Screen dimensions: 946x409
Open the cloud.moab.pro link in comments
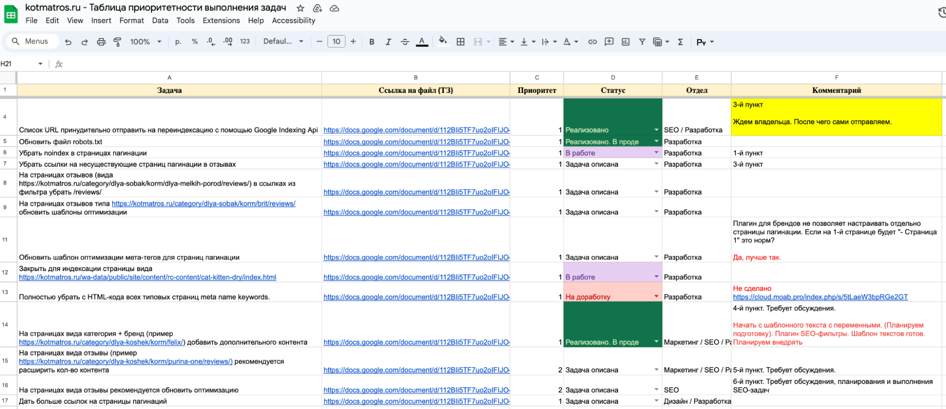coord(820,297)
